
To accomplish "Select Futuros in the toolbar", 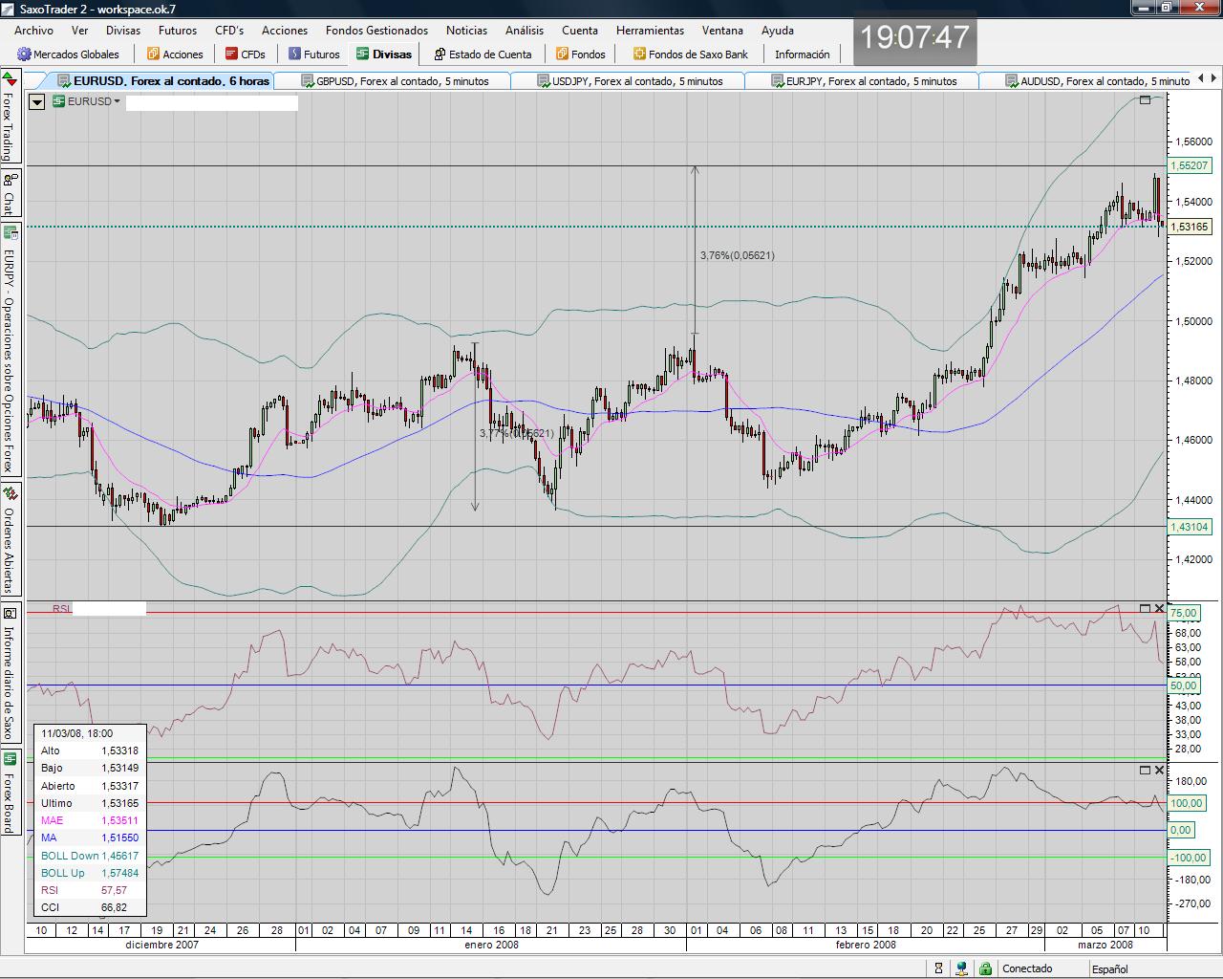I will pos(314,54).
